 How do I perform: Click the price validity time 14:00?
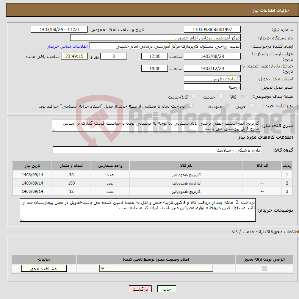click(x=155, y=68)
